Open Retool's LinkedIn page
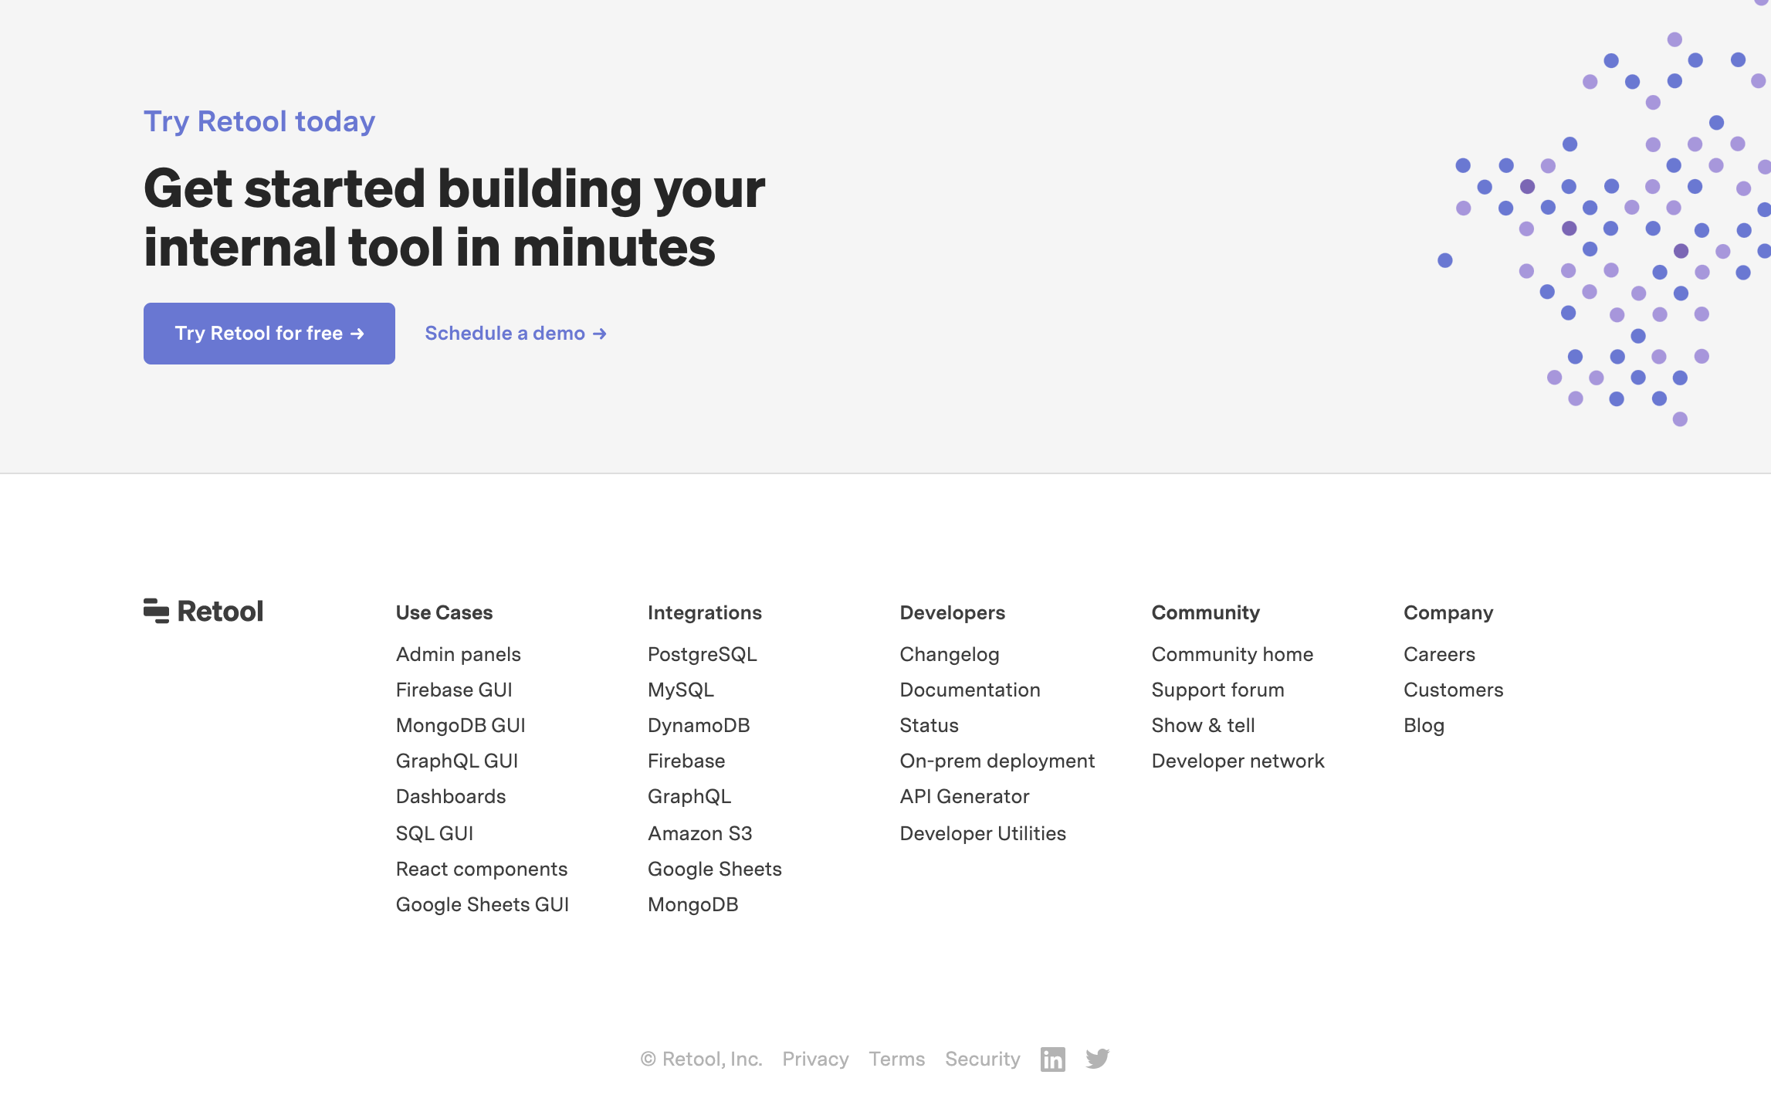The height and width of the screenshot is (1112, 1771). [x=1053, y=1059]
